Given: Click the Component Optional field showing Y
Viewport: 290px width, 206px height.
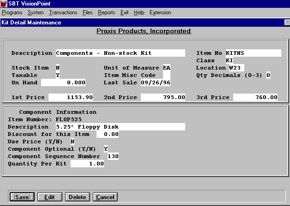Looking at the screenshot, I should (x=106, y=149).
